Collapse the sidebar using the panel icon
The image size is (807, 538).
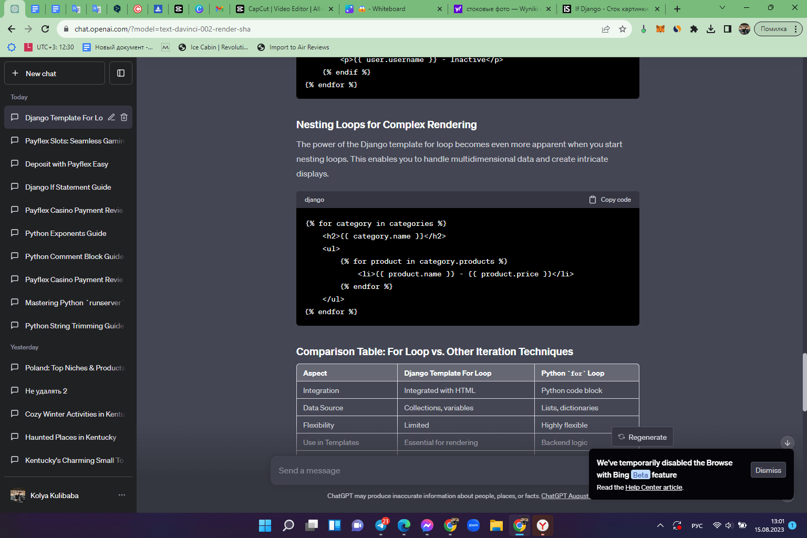tap(120, 73)
